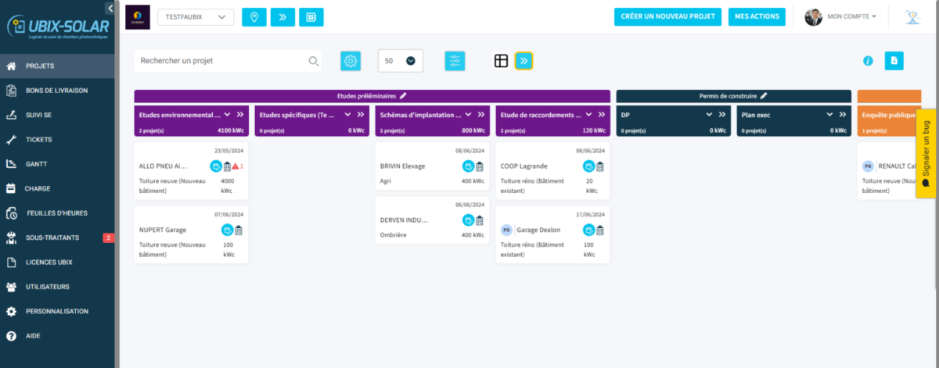
Task: Click the hourglass icon in header
Action: point(912,17)
